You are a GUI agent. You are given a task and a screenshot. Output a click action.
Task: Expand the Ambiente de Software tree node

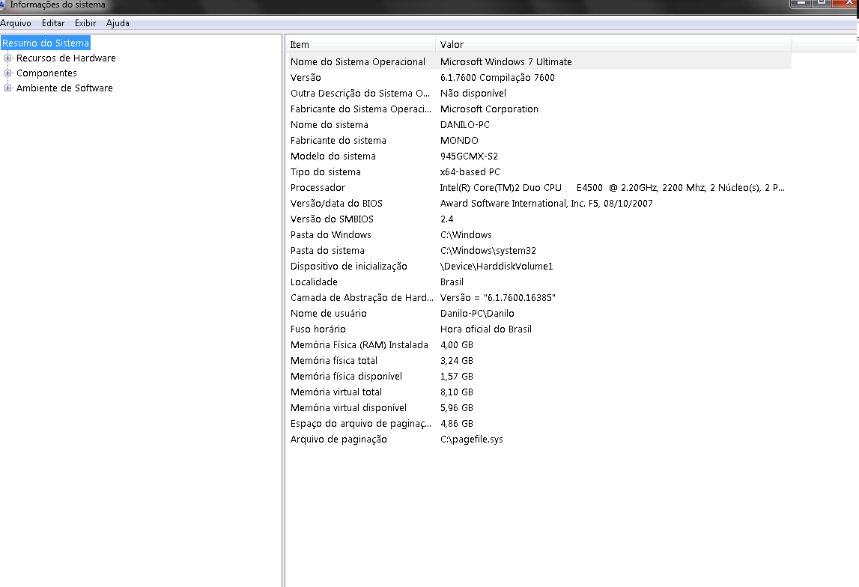click(x=8, y=88)
